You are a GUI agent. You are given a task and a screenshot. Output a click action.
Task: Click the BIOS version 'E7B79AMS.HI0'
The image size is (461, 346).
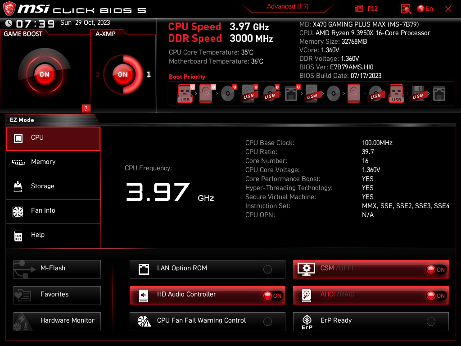352,67
